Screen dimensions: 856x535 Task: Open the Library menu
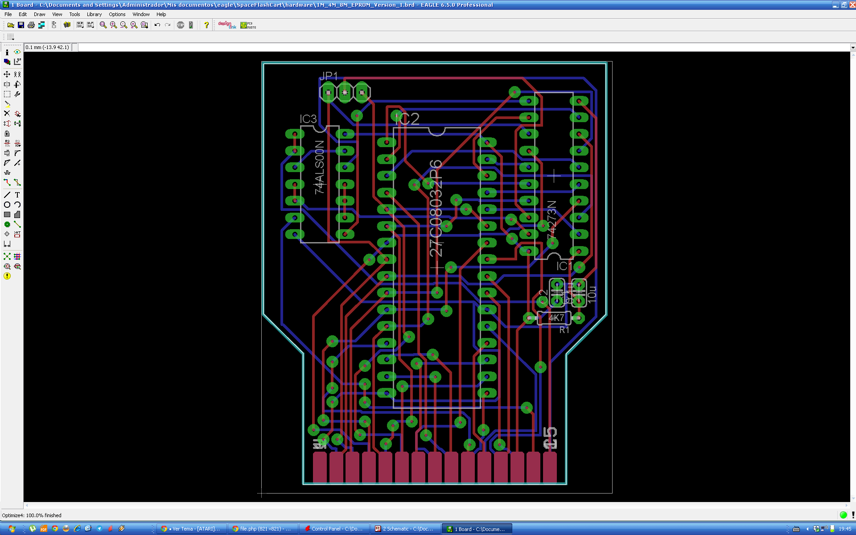[x=94, y=14]
